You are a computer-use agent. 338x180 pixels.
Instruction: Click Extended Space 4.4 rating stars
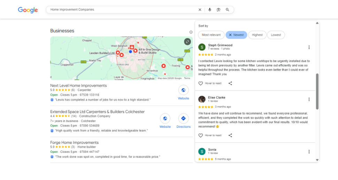coord(63,116)
